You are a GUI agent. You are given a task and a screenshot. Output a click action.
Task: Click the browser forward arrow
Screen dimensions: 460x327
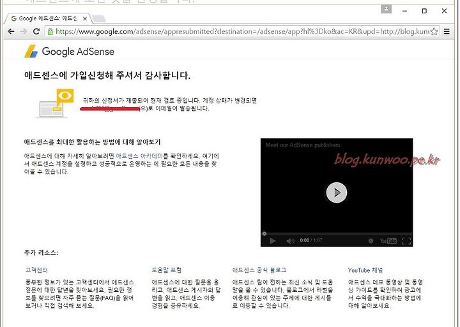click(24, 32)
